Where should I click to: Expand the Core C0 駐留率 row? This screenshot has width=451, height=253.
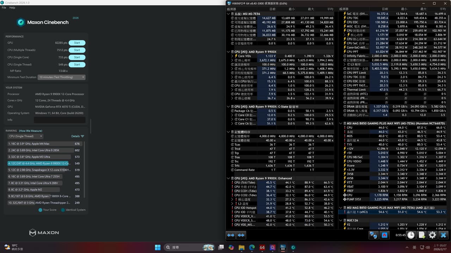pyautogui.click(x=232, y=115)
